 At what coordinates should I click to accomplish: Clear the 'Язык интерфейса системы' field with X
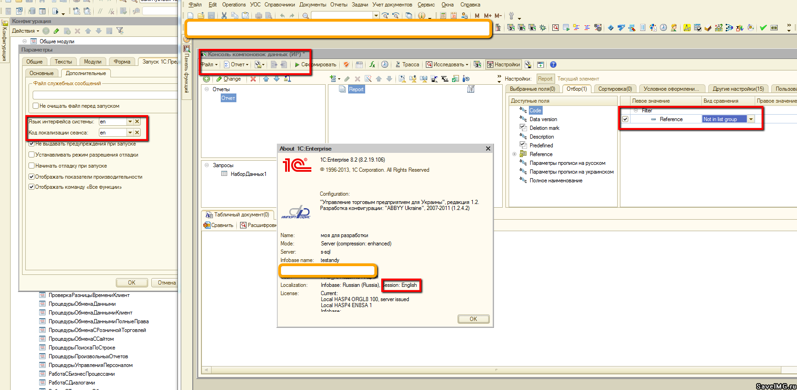137,122
